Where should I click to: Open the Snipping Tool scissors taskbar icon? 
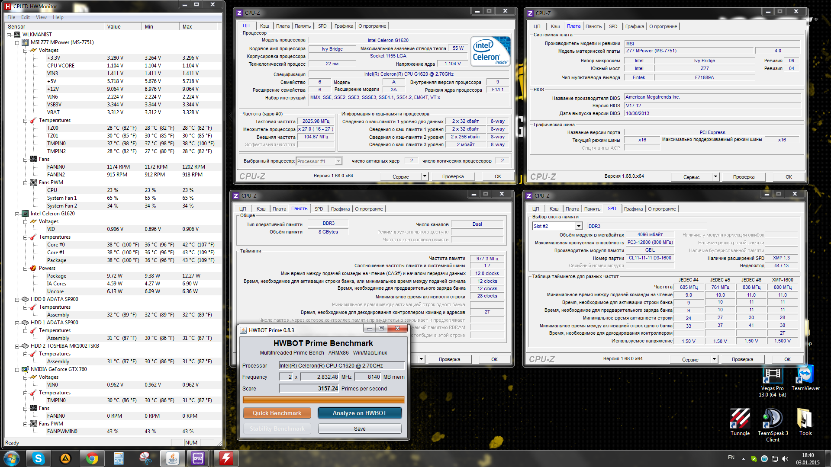tap(145, 458)
